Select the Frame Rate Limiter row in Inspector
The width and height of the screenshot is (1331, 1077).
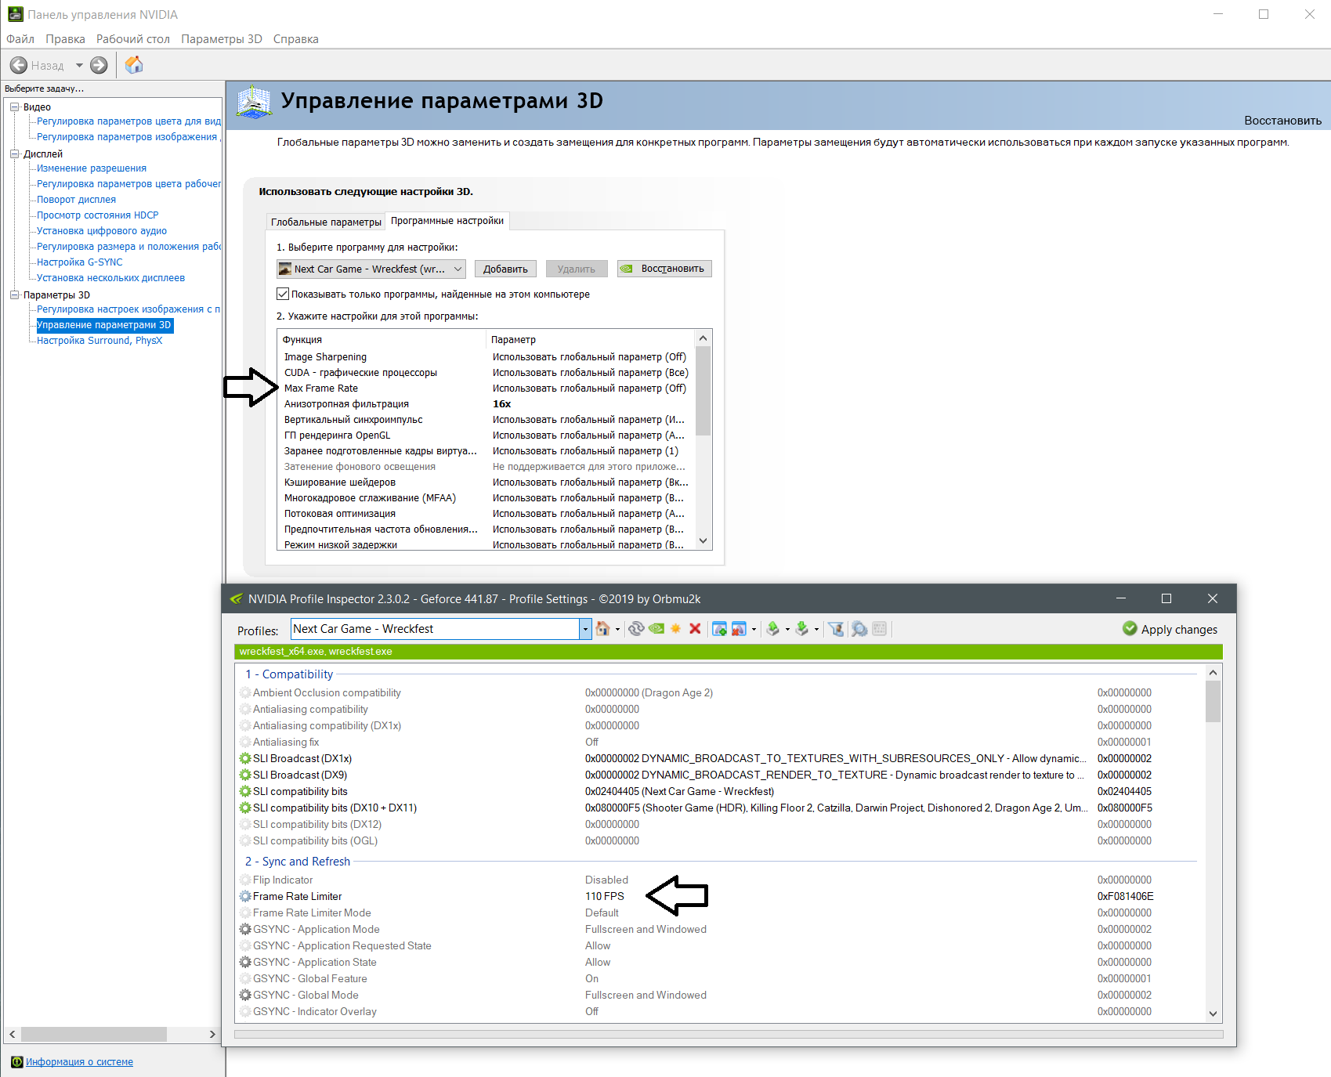719,897
